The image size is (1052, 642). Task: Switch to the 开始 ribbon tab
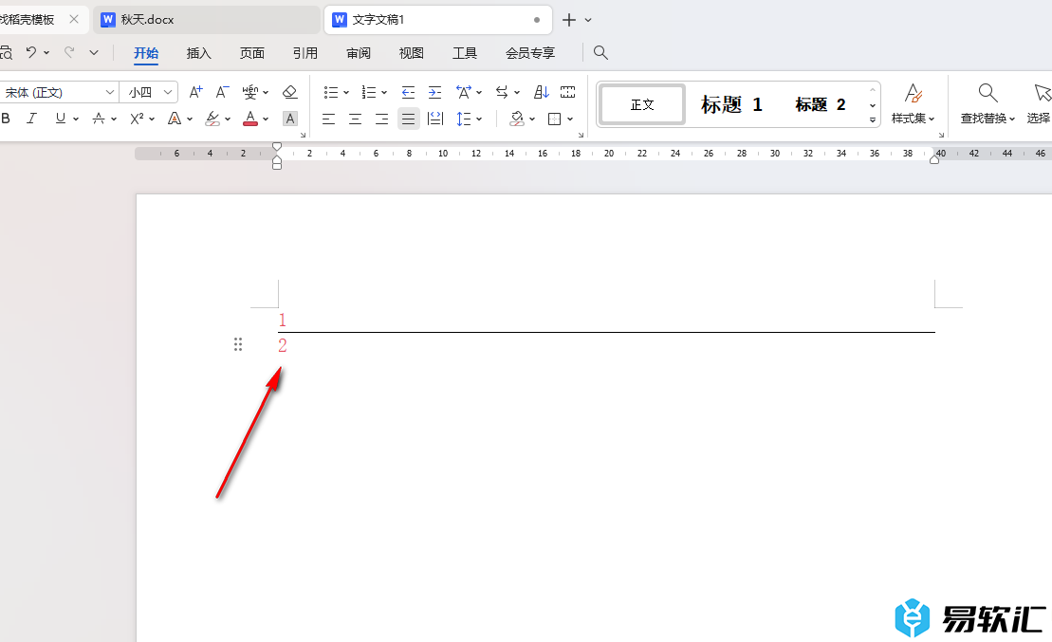coord(145,53)
